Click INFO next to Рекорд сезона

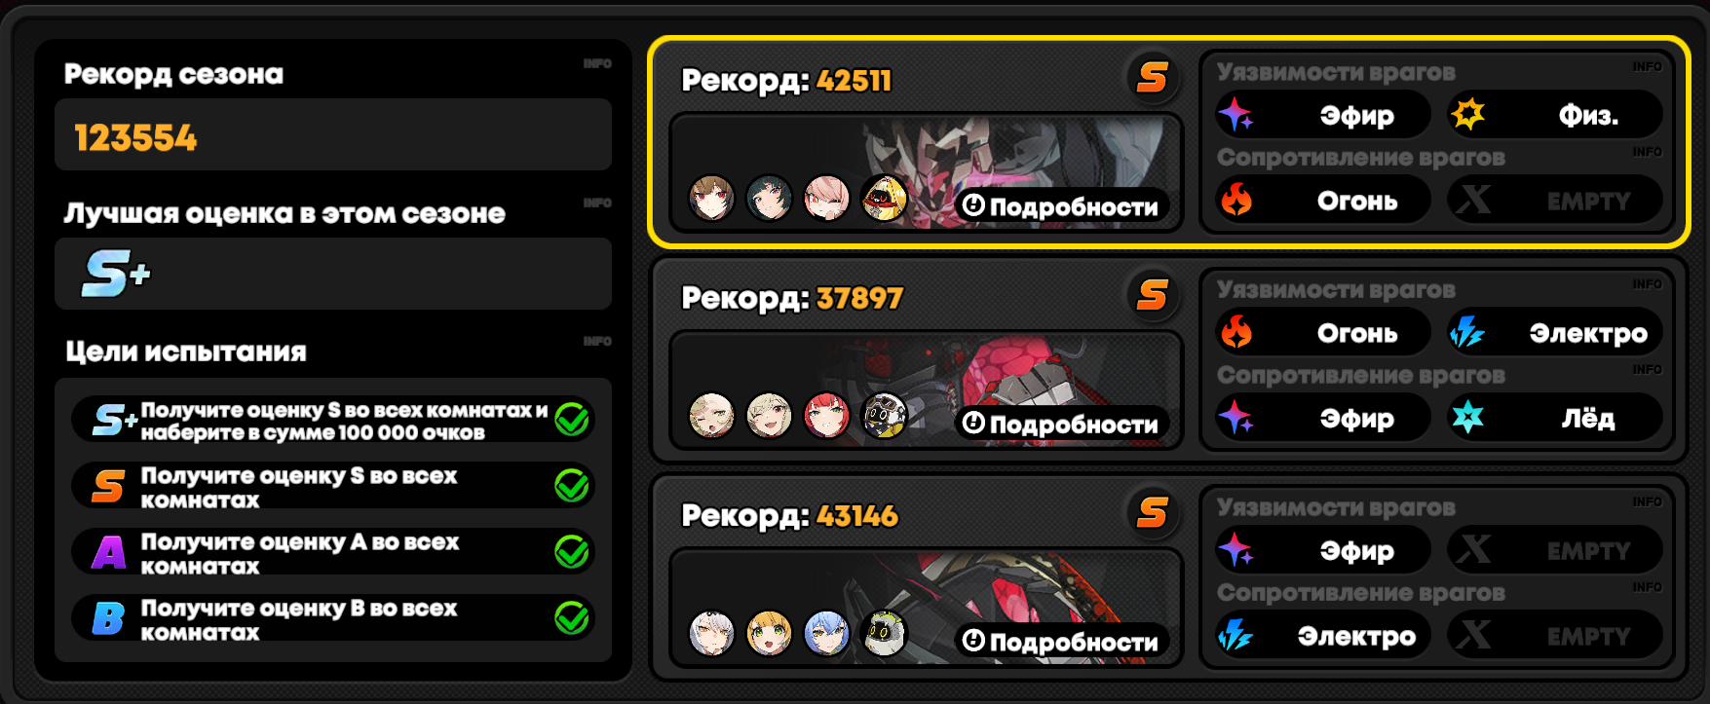pyautogui.click(x=597, y=63)
